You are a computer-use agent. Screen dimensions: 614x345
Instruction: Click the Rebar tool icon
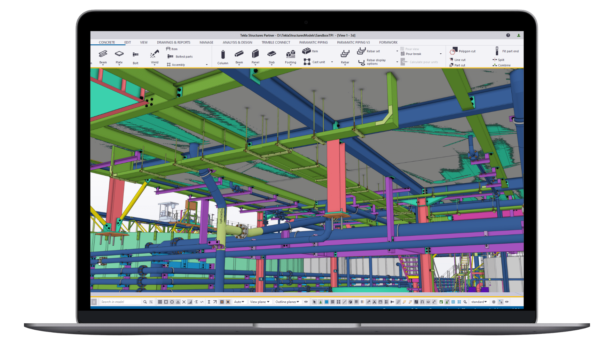click(x=345, y=54)
